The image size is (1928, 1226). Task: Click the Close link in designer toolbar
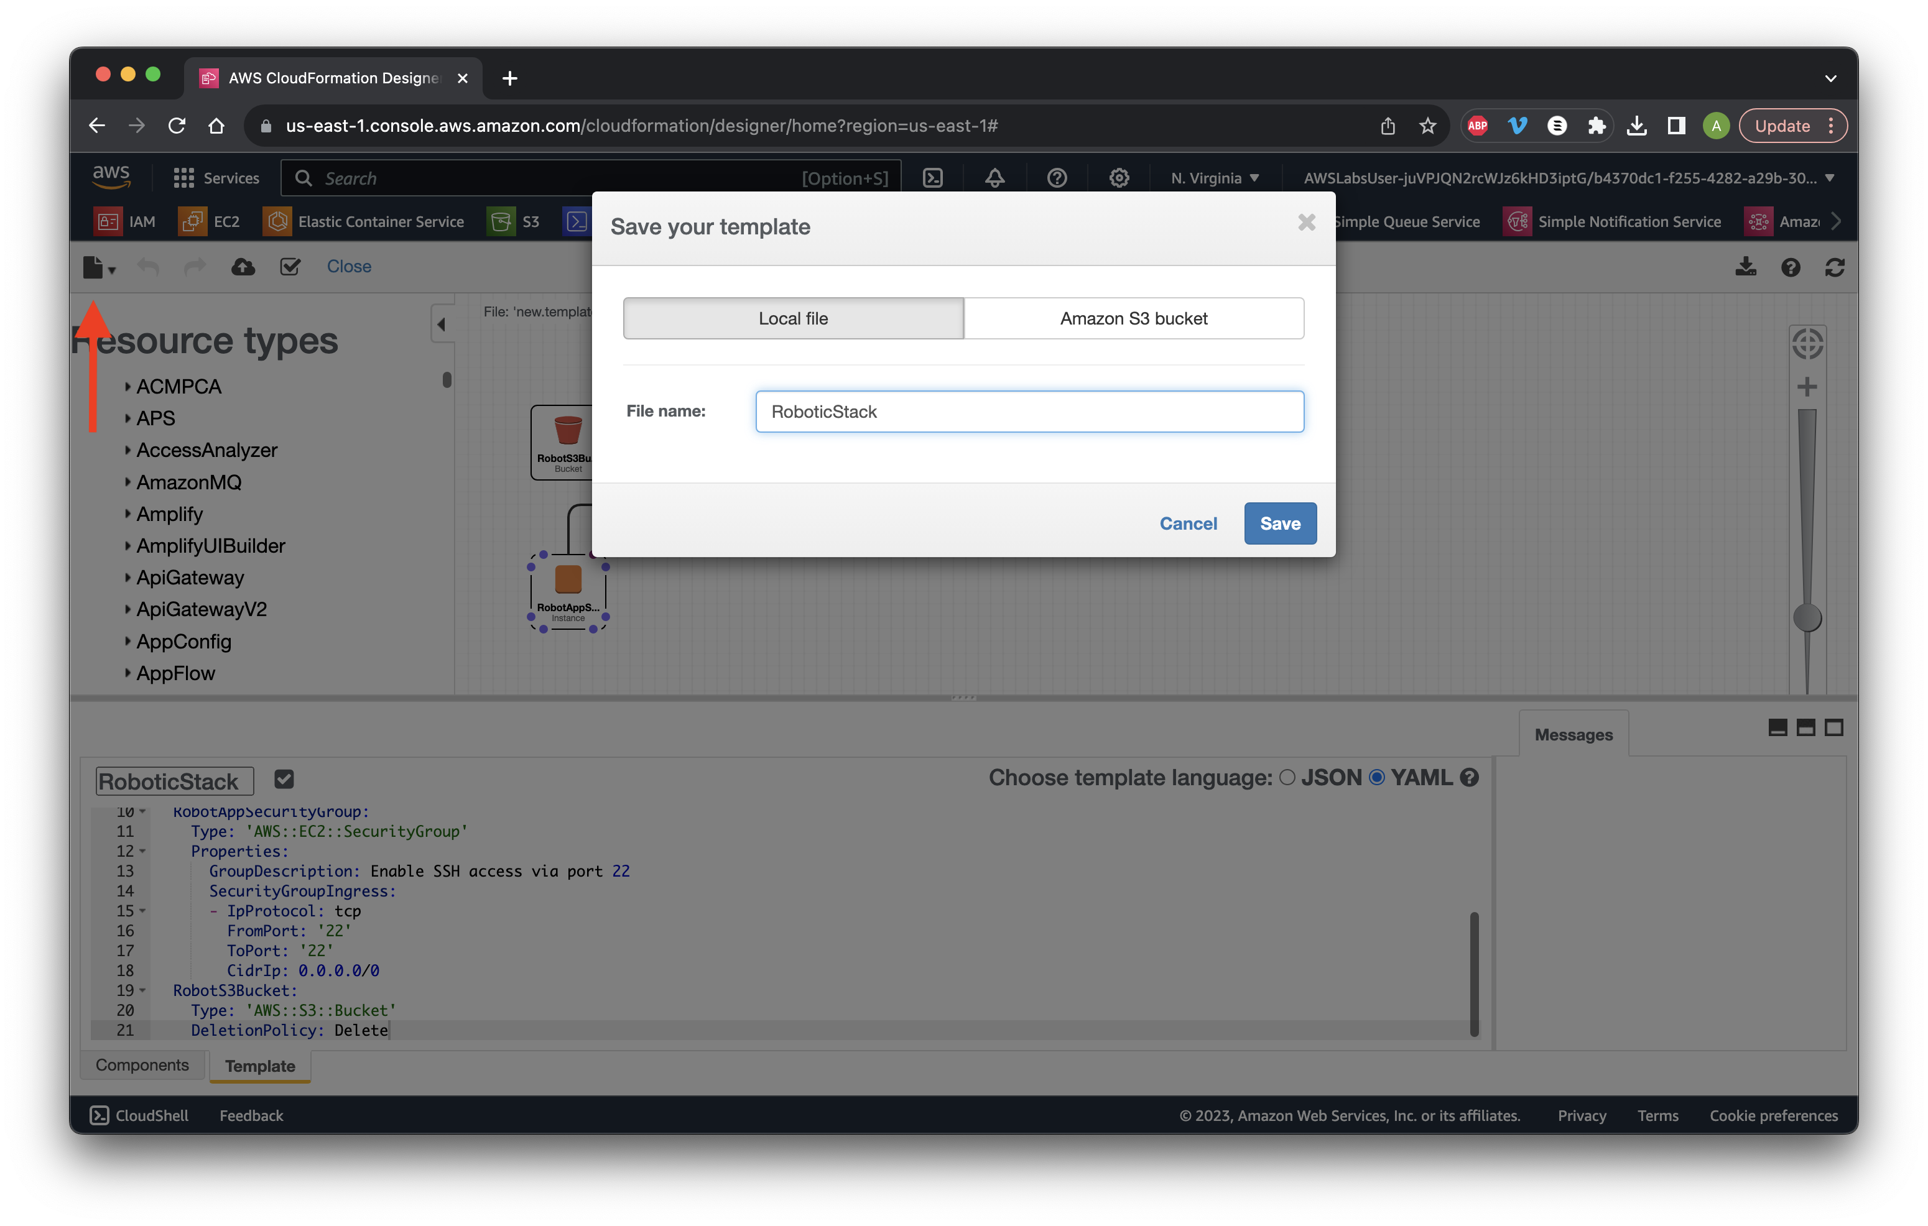[x=349, y=267]
